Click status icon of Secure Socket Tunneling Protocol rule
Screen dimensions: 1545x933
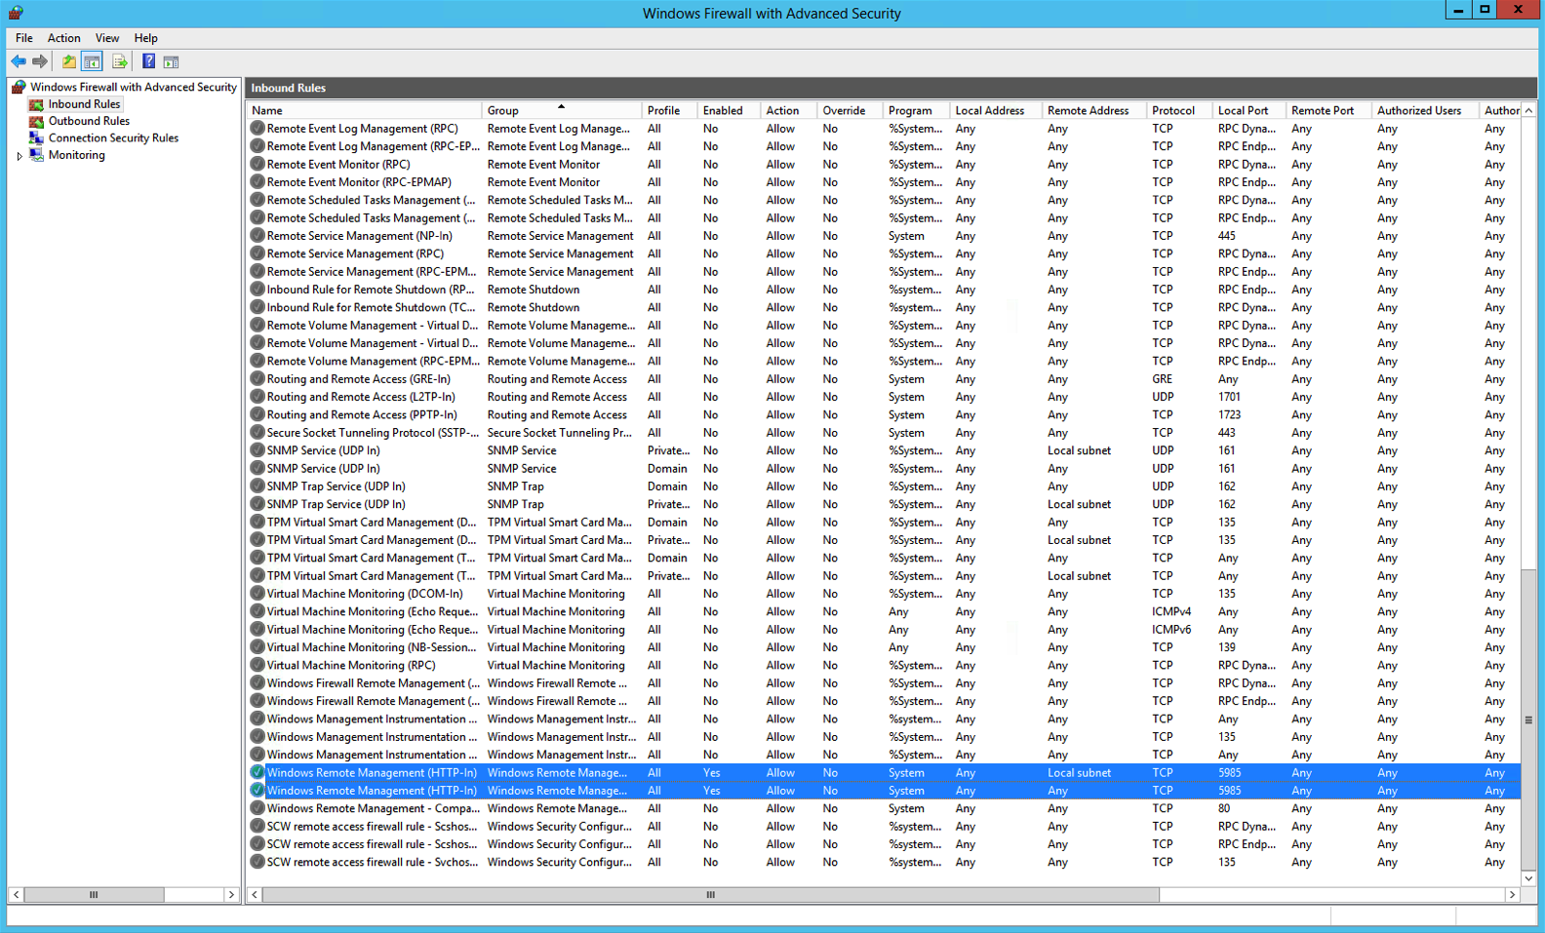pyautogui.click(x=257, y=432)
